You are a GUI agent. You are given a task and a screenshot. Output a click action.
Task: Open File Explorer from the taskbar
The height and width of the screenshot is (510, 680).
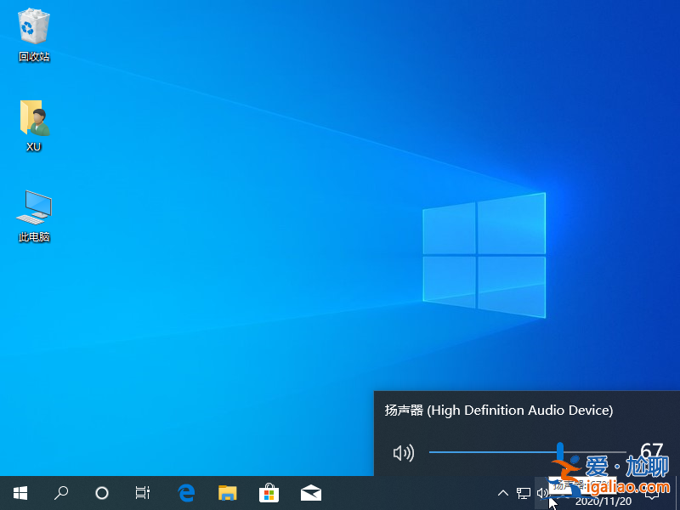(227, 492)
